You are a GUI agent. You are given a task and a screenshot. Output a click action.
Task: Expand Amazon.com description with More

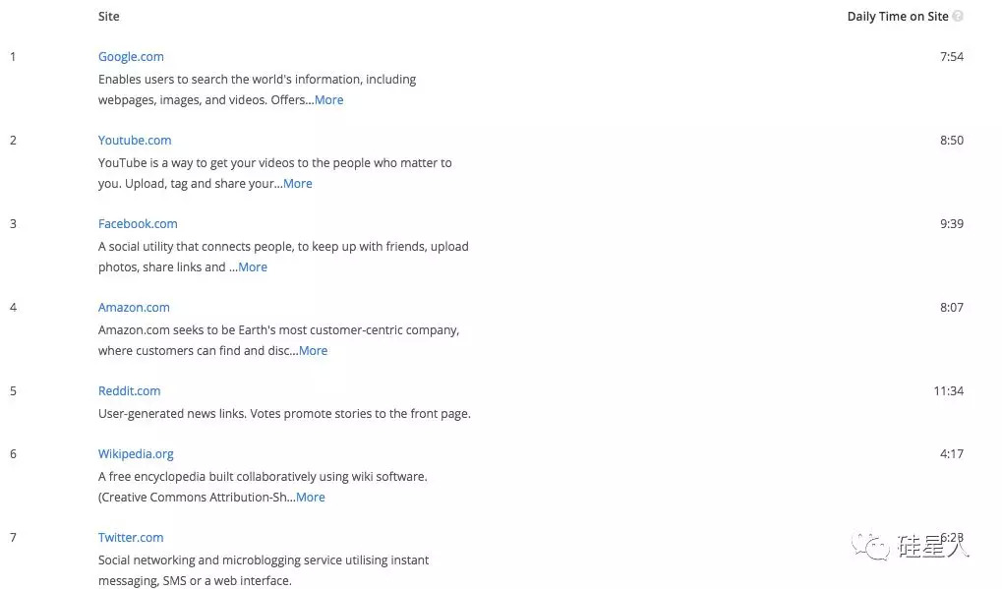pyautogui.click(x=313, y=351)
